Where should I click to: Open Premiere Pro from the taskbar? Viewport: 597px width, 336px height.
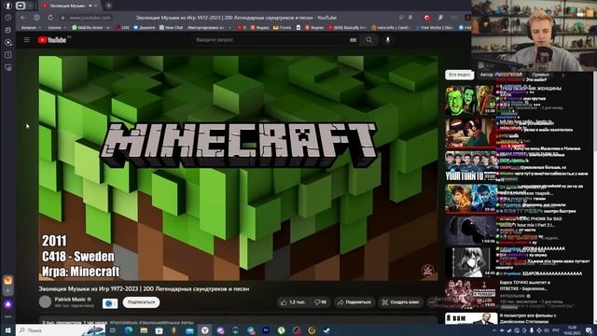266,330
